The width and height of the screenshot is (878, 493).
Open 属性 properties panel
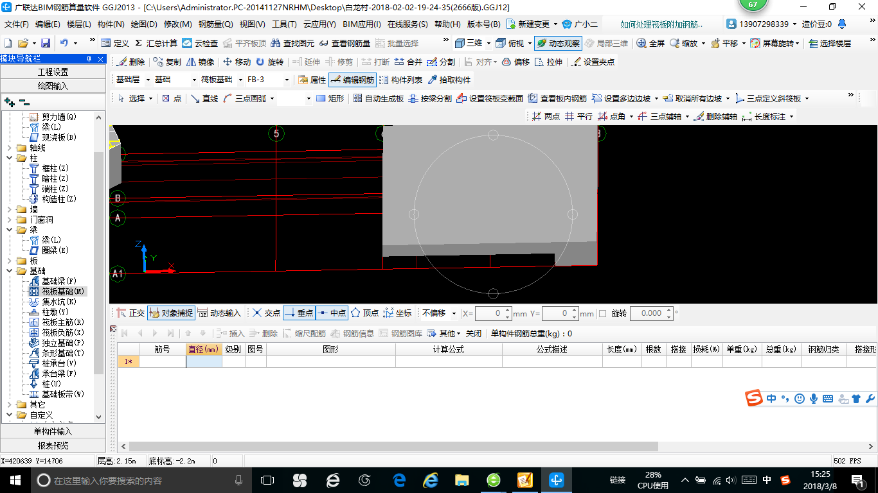312,80
